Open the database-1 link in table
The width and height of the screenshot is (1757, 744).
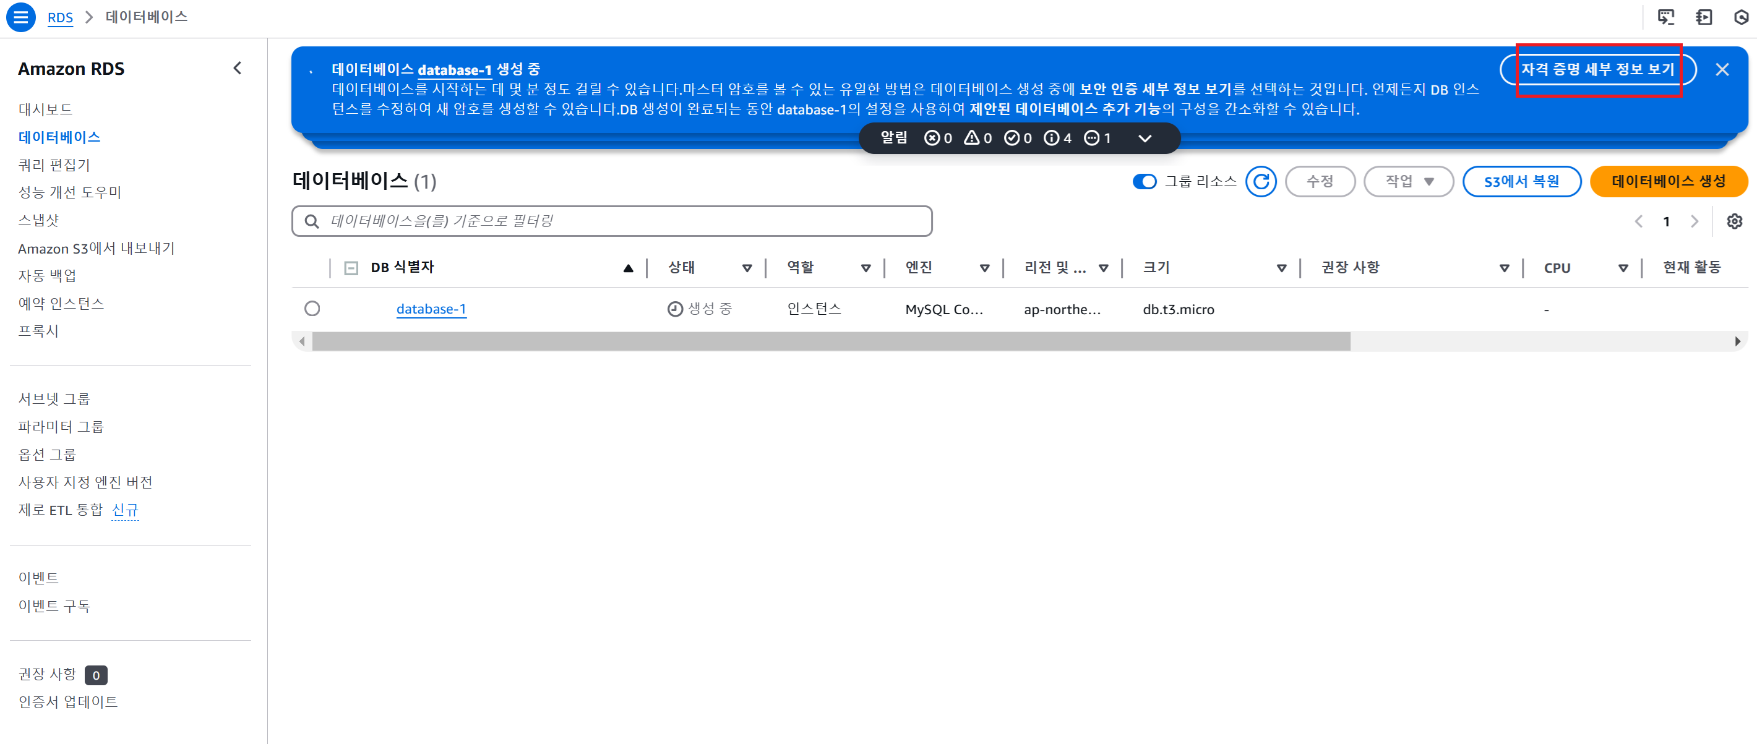(x=431, y=309)
